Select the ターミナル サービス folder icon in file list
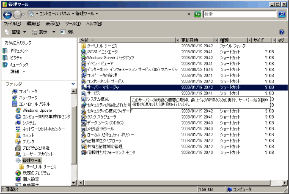The width and height of the screenshot is (289, 194). coord(83,46)
